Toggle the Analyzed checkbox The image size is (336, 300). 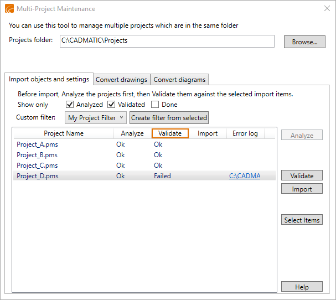[x=70, y=105]
